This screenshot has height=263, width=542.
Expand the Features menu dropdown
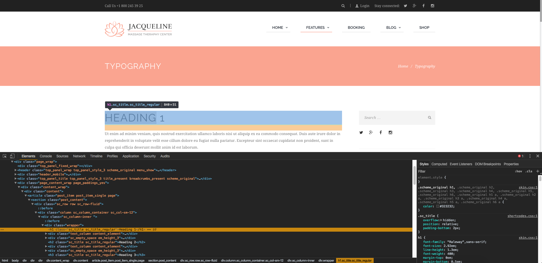click(317, 28)
